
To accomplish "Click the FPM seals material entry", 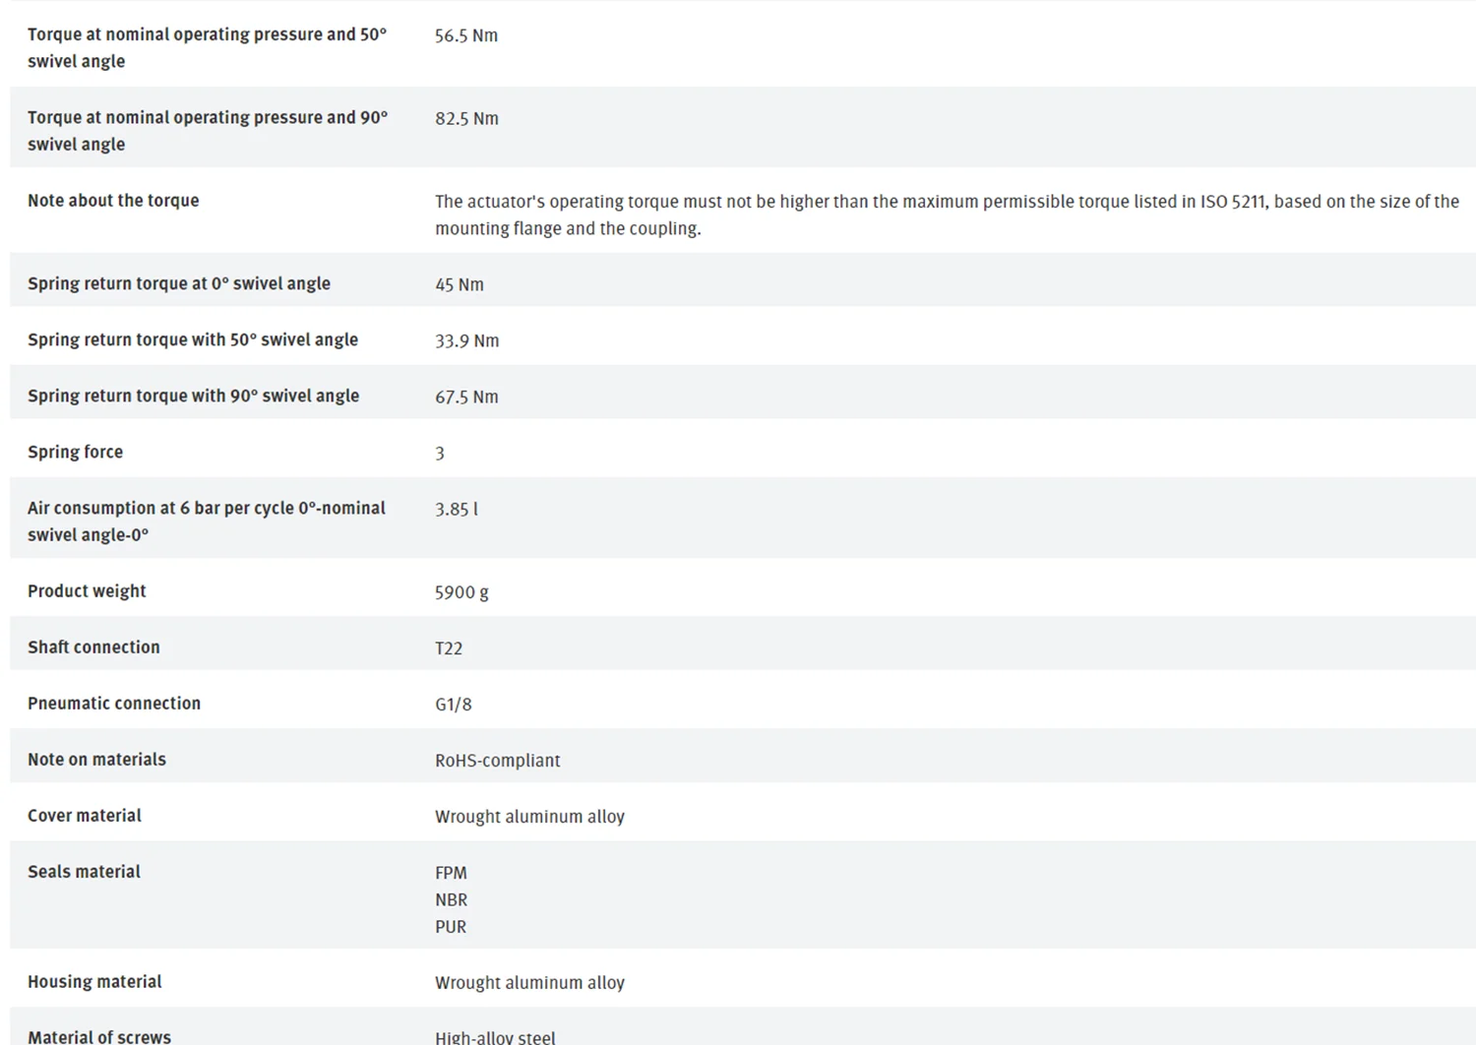I will (x=451, y=873).
